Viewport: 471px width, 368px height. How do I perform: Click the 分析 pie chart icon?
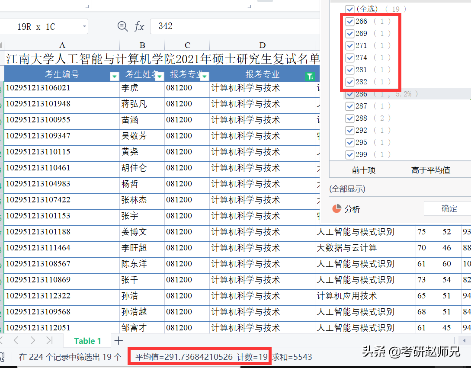click(x=336, y=208)
